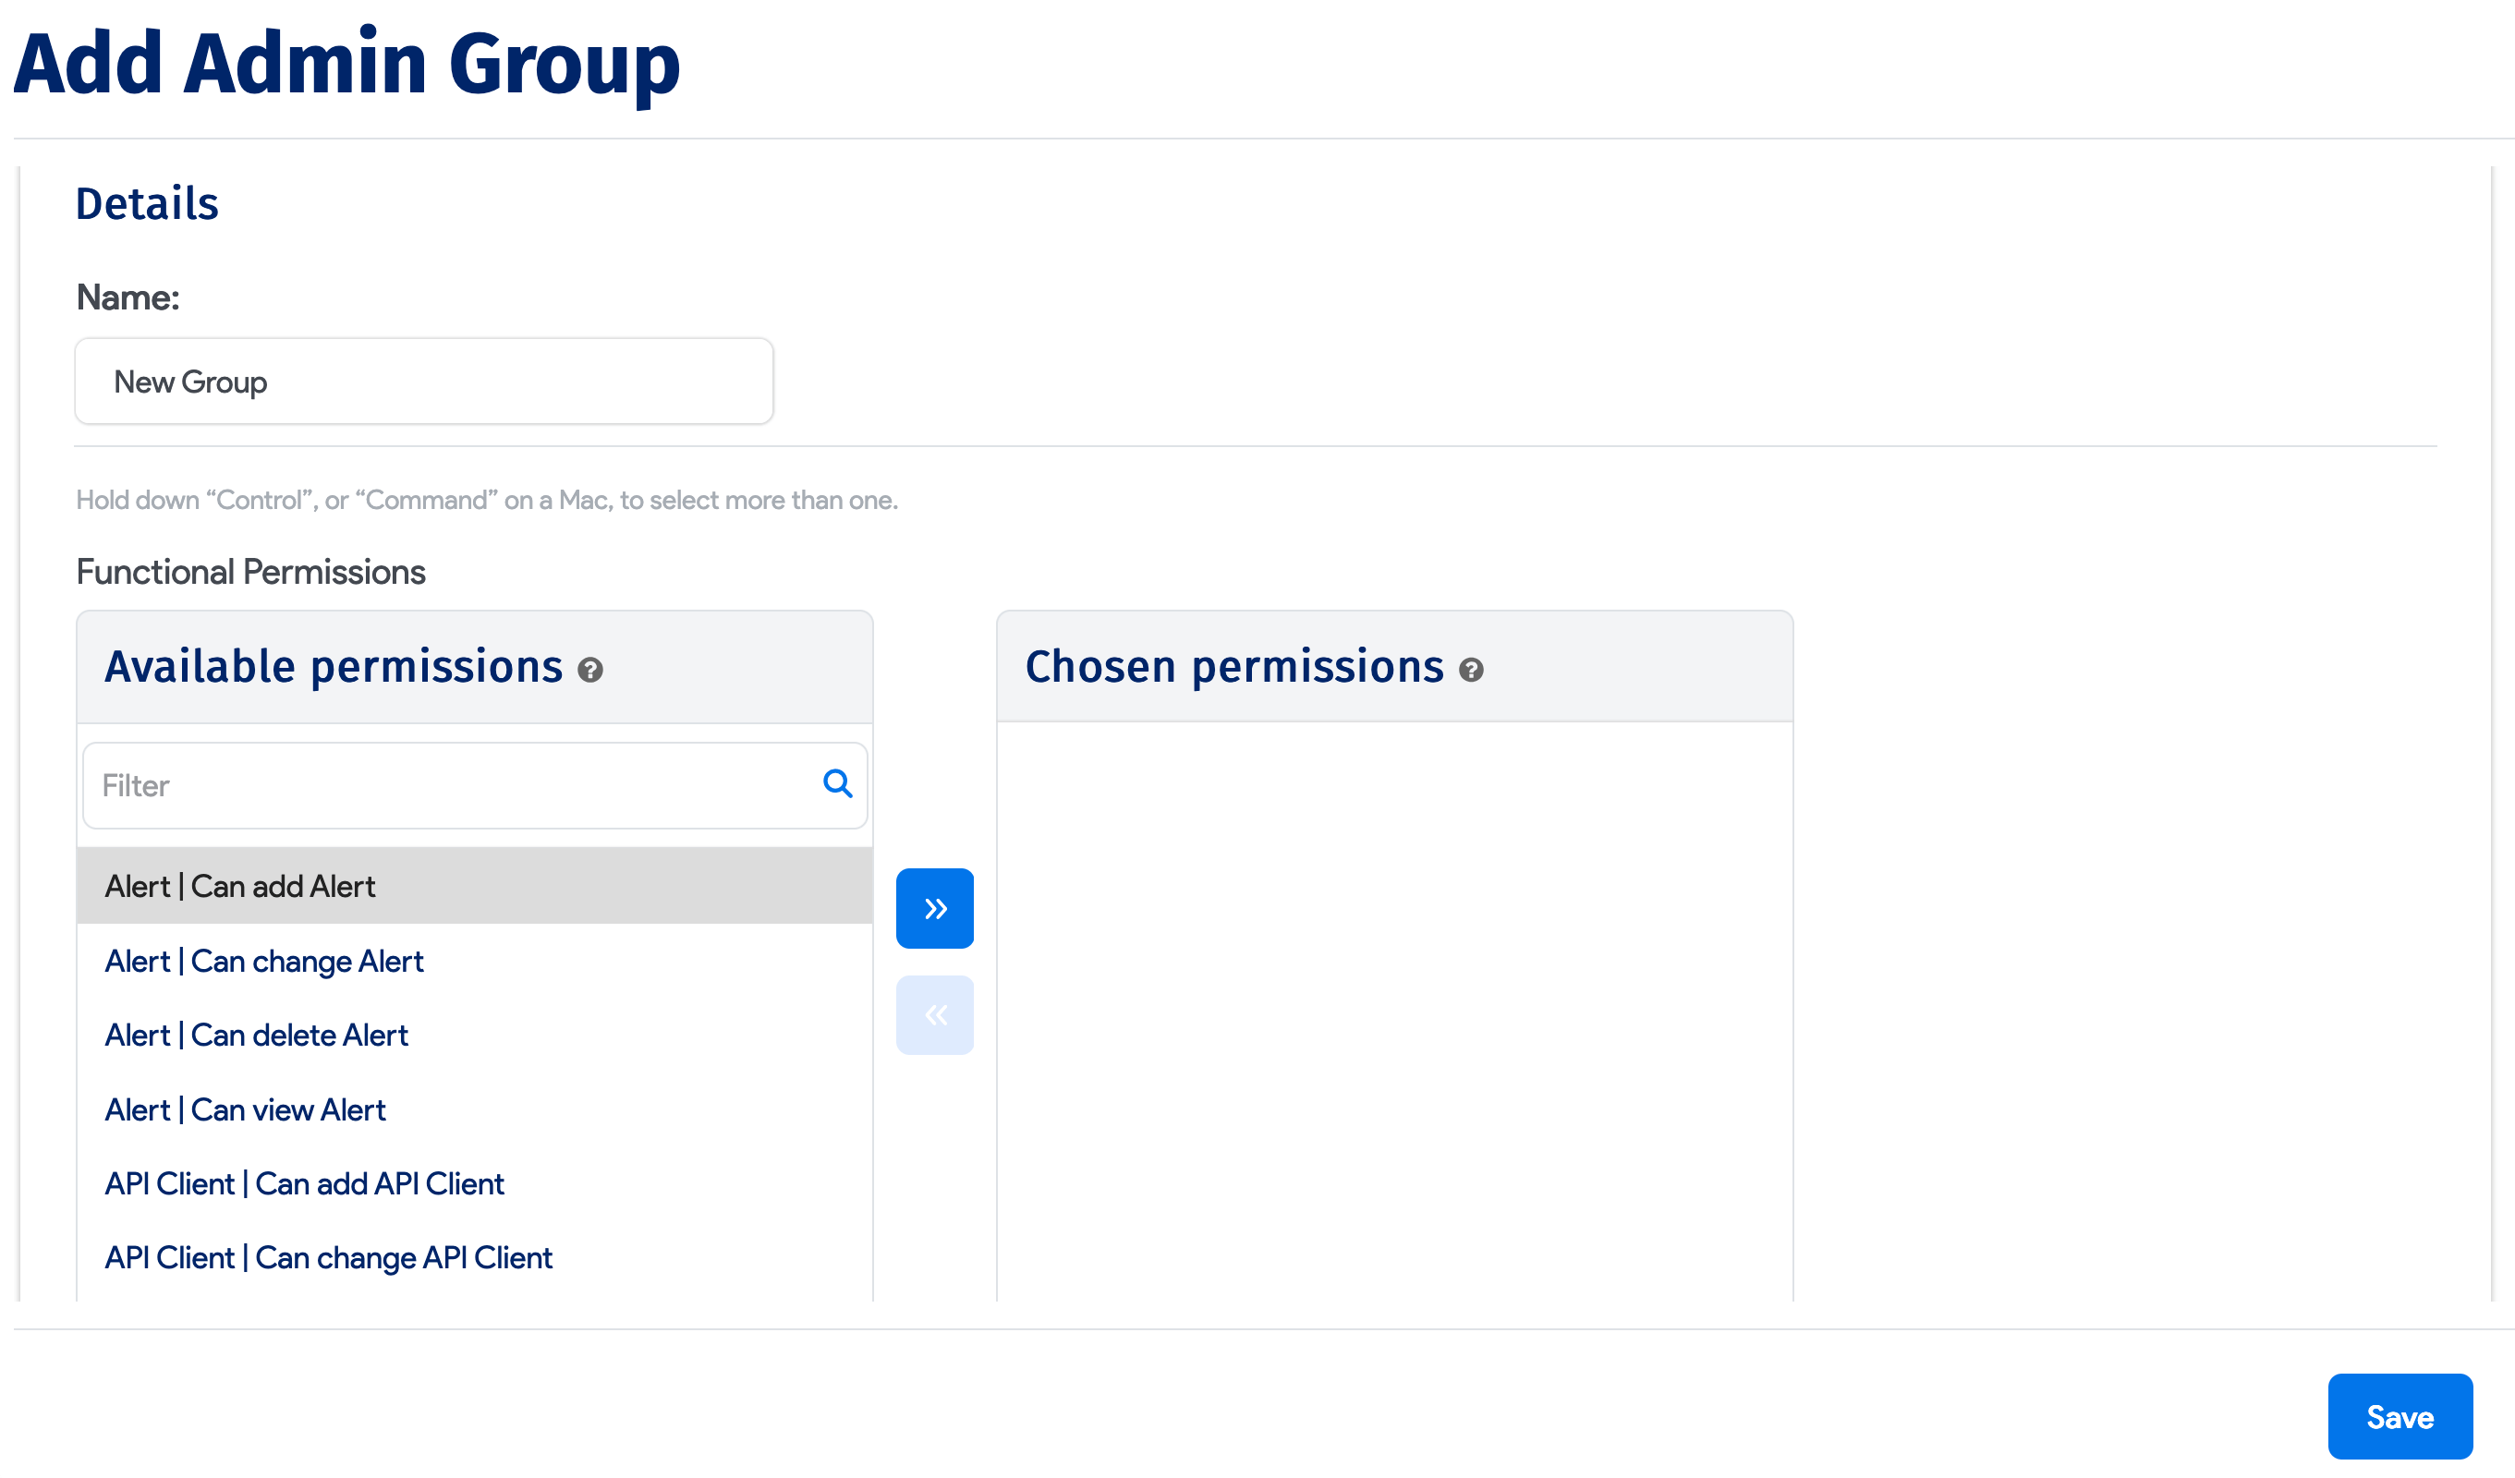This screenshot has height=1478, width=2515.
Task: Select the 'Alert | Can delete Alert' permission
Action: pos(256,1035)
